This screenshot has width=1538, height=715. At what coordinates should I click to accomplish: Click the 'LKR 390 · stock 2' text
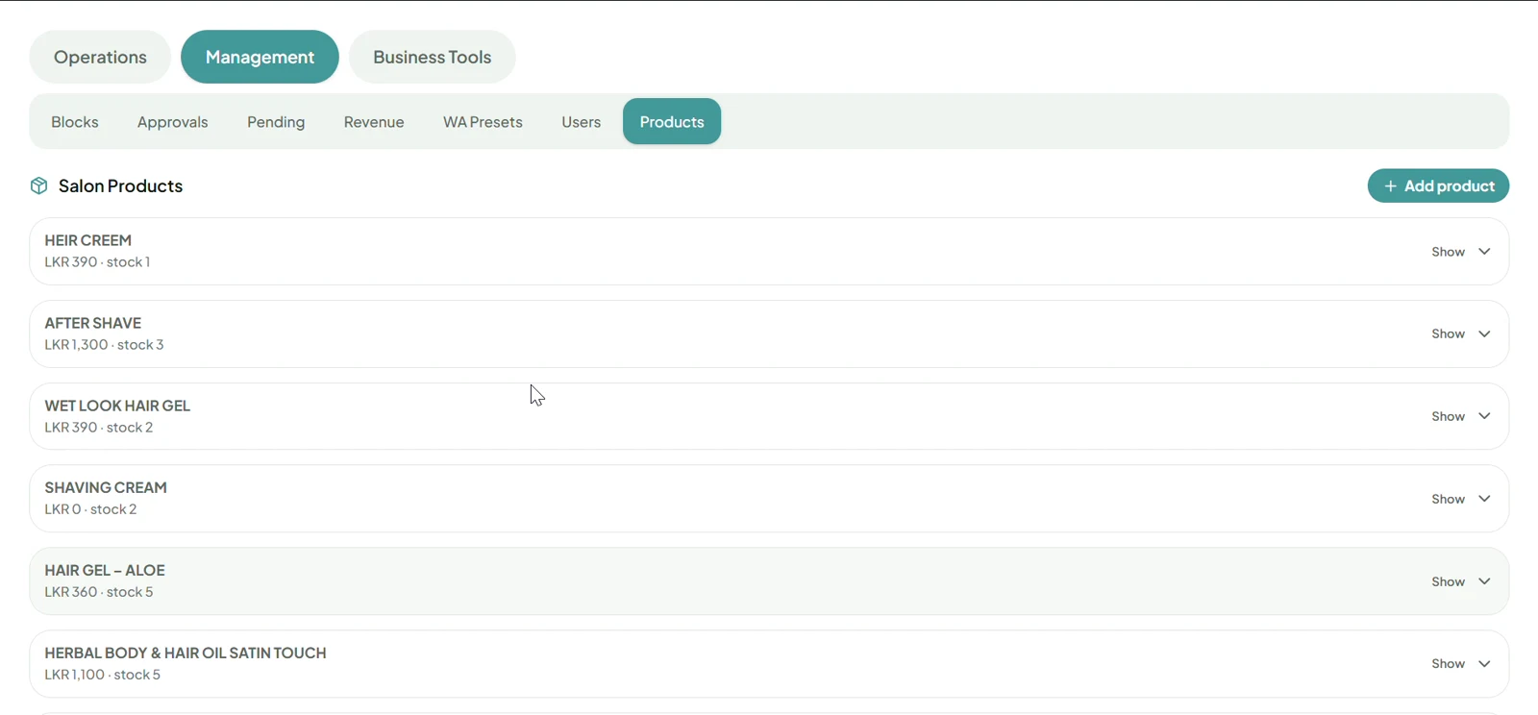[x=99, y=428]
